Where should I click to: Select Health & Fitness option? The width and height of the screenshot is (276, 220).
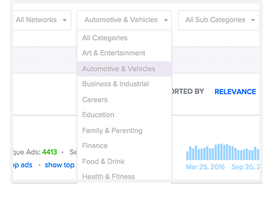pyautogui.click(x=124, y=177)
